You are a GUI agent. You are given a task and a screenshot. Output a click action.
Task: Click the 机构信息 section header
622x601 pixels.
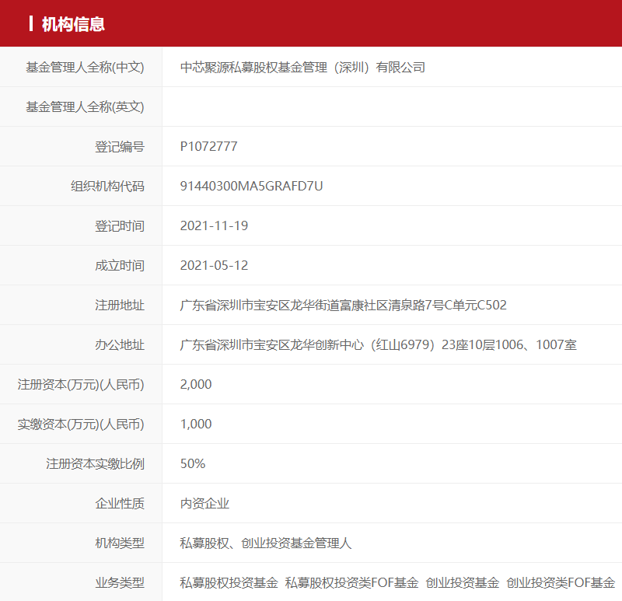tap(73, 24)
